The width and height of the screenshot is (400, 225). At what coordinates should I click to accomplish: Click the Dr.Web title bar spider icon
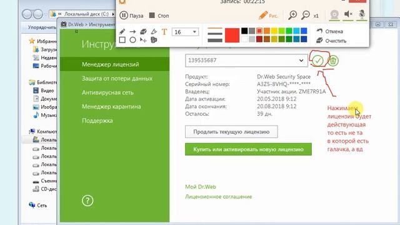64,24
